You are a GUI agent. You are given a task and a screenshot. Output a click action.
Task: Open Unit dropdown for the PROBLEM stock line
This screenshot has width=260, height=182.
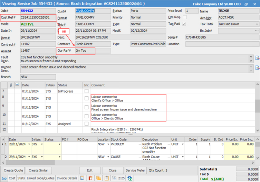pyautogui.click(x=183, y=144)
